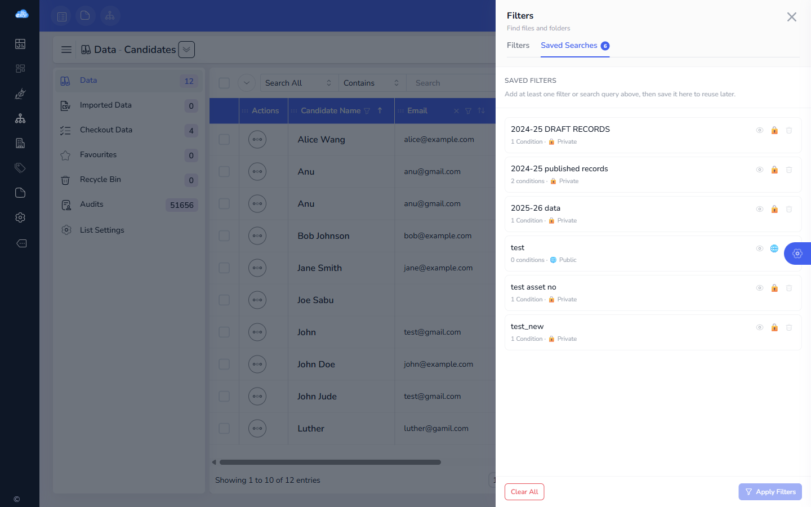Open Audits in the side menu
This screenshot has height=507, width=811.
pos(129,204)
